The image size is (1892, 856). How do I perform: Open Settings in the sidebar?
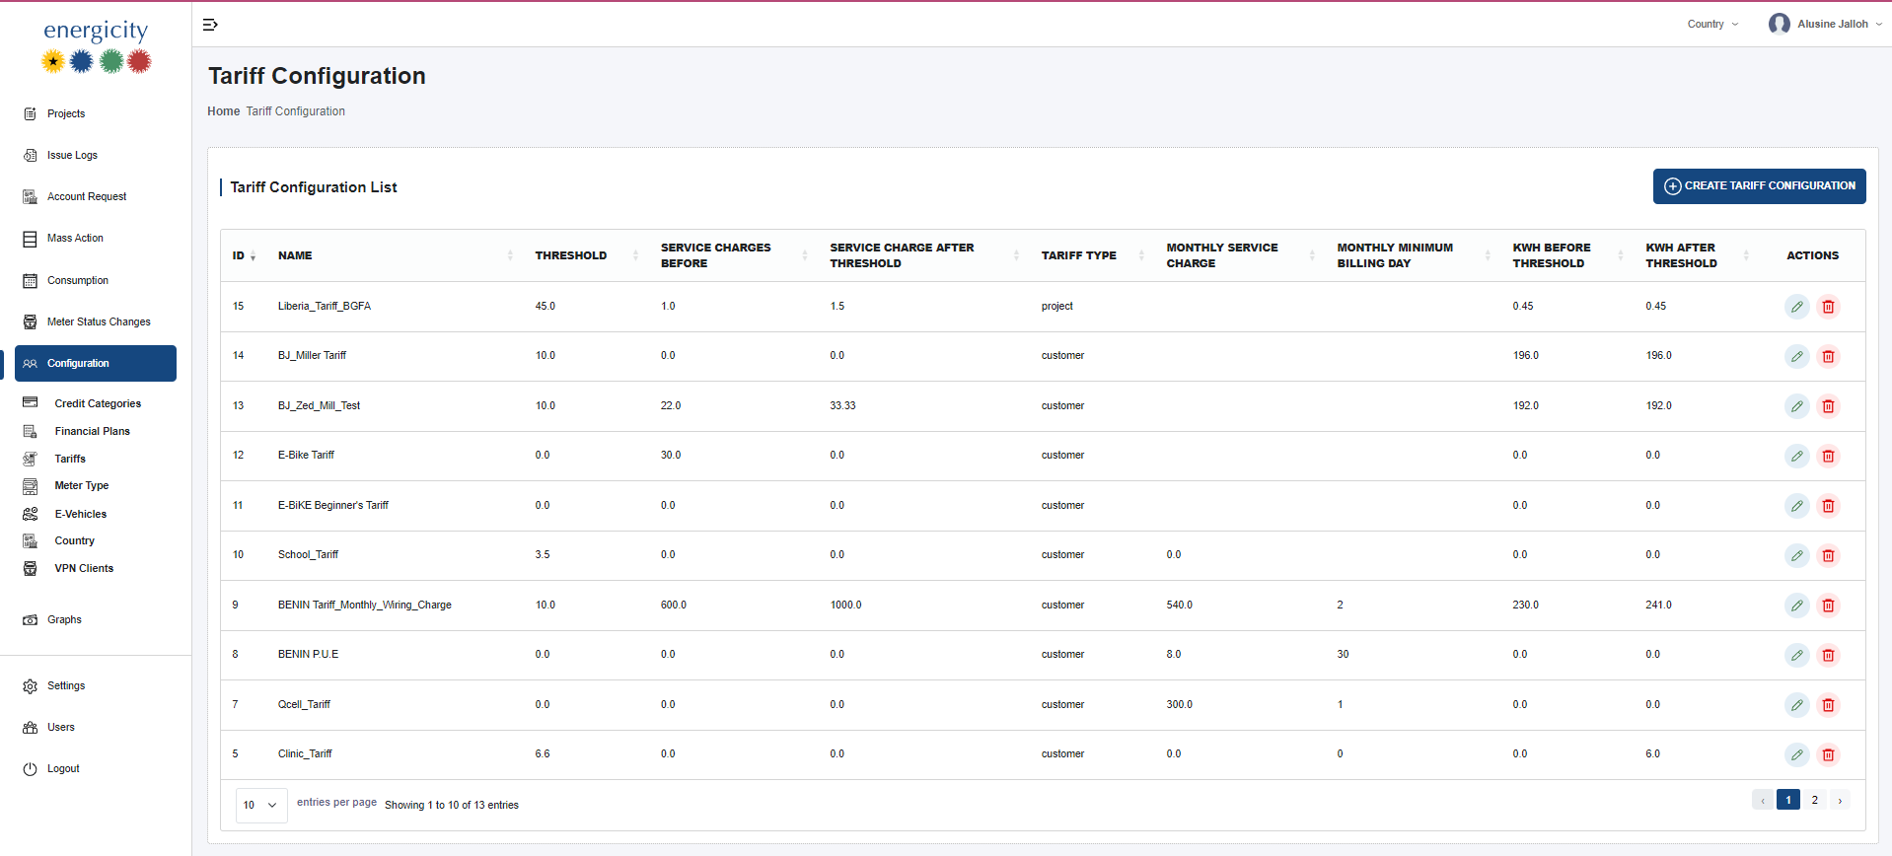point(66,685)
